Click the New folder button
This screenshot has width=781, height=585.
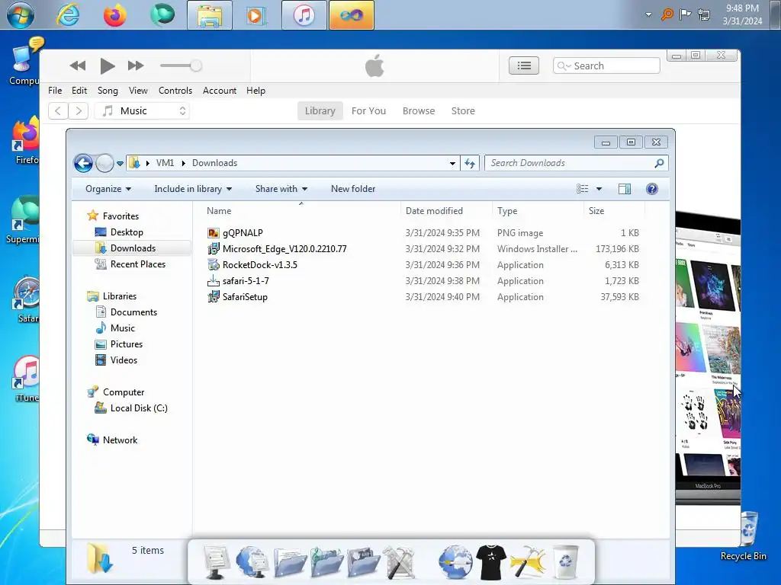[x=353, y=189]
